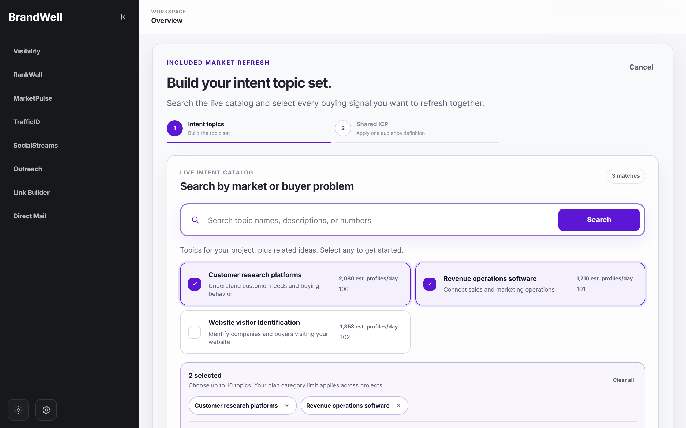This screenshot has width=686, height=428.
Task: Remove the Customer research platforms chip
Action: (287, 406)
